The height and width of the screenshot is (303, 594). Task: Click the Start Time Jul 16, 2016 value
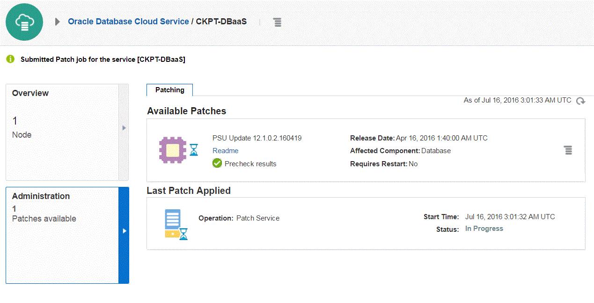[510, 217]
